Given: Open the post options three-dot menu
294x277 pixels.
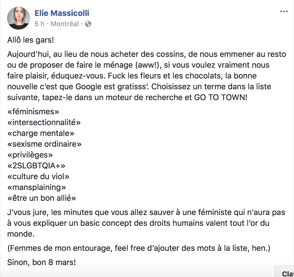Looking at the screenshot, I should coord(284,12).
